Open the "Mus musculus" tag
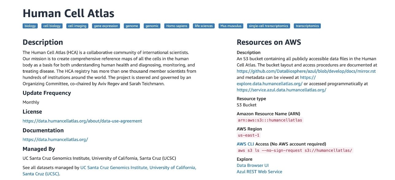Screen dimensions: 395x180 (x=231, y=26)
